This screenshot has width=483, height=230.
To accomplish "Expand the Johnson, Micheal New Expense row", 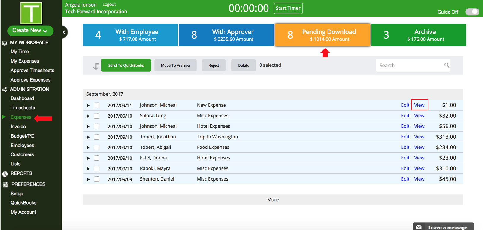I will coord(88,106).
